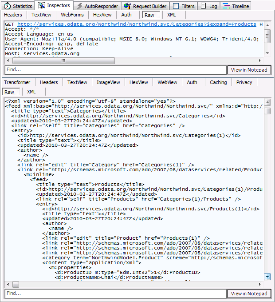The width and height of the screenshot is (275, 302).
Task: Click response vertical scrollbar thumb
Action: [267, 111]
